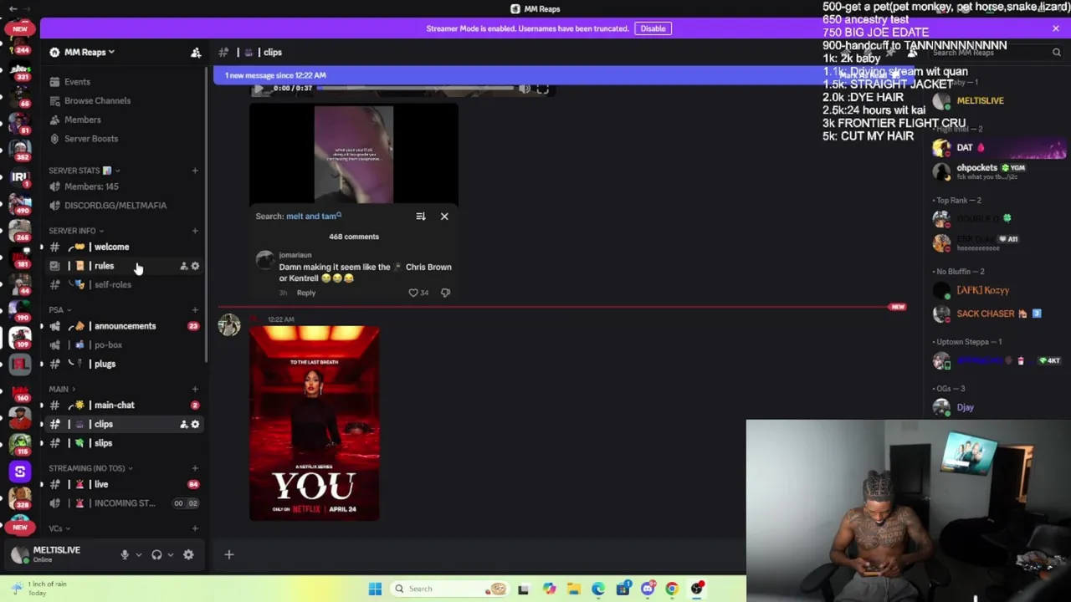Expand the MAIN category
This screenshot has height=602, width=1071.
click(62, 389)
